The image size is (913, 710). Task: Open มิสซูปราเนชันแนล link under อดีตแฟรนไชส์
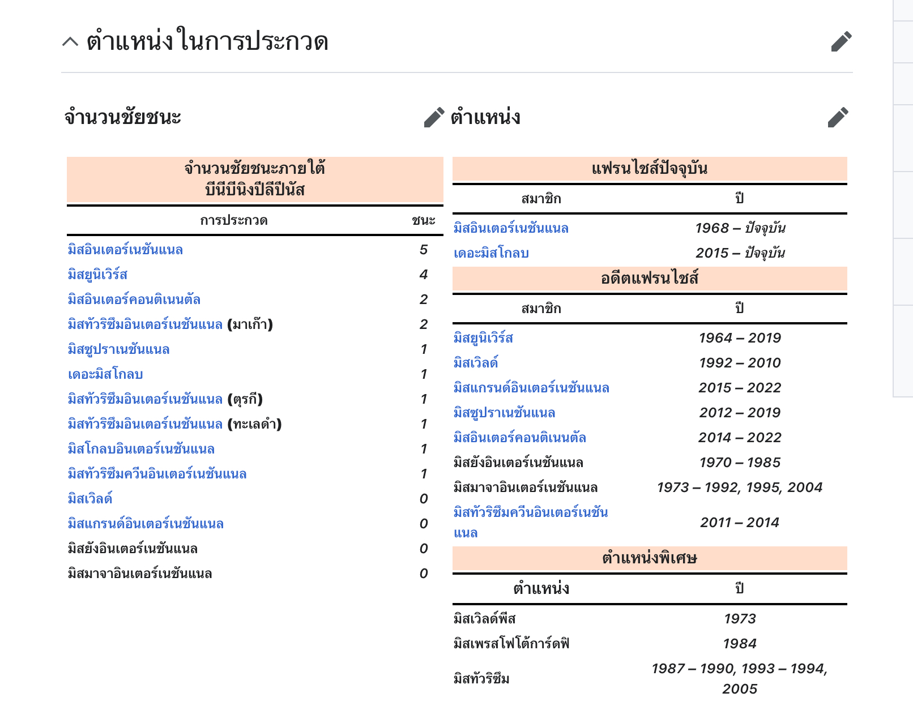pyautogui.click(x=504, y=413)
